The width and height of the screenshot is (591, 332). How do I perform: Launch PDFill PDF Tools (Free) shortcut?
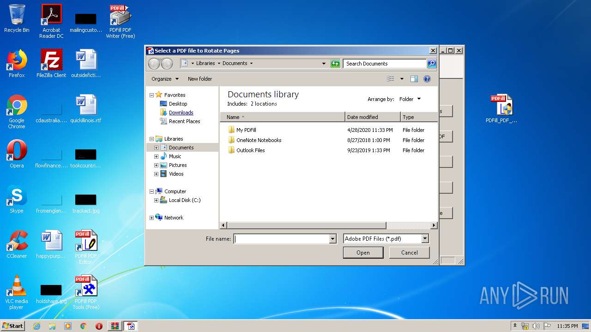click(86, 293)
